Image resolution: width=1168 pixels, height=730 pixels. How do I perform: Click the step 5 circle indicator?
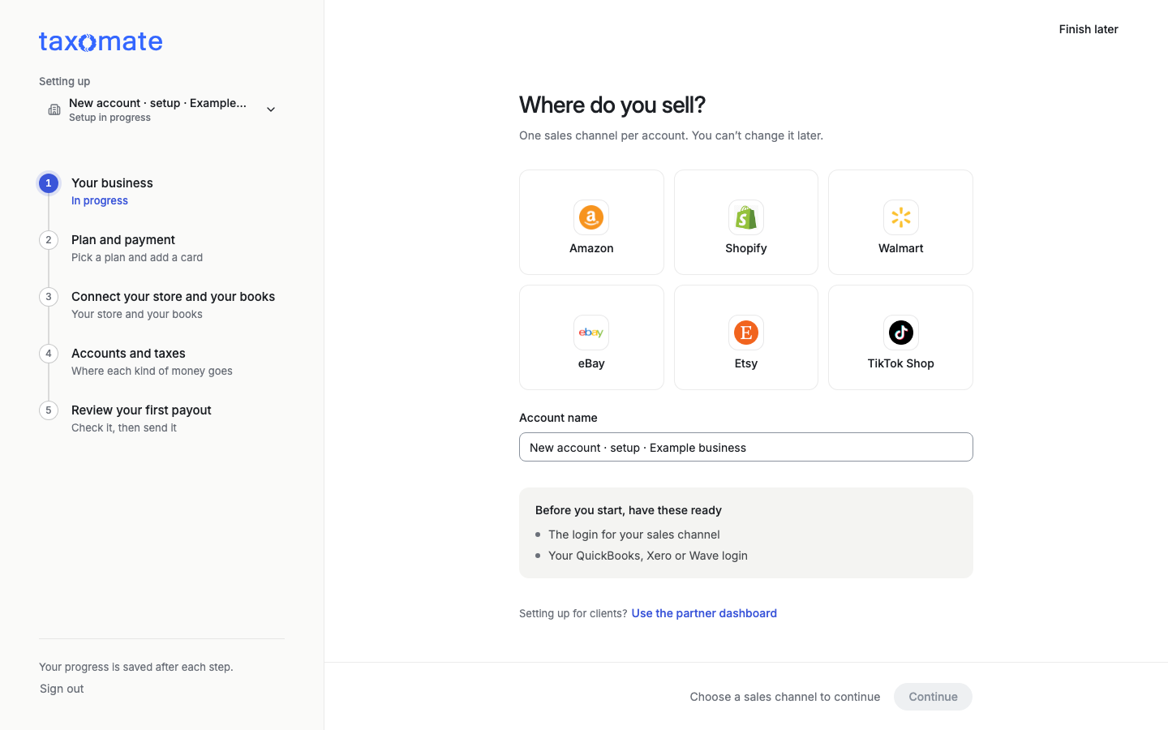point(49,410)
